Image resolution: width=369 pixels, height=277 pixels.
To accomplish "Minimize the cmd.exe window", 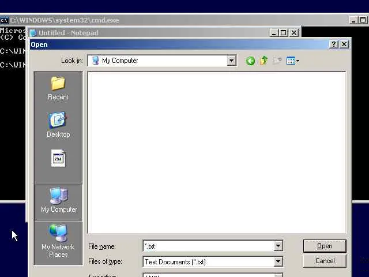I will coord(353,20).
